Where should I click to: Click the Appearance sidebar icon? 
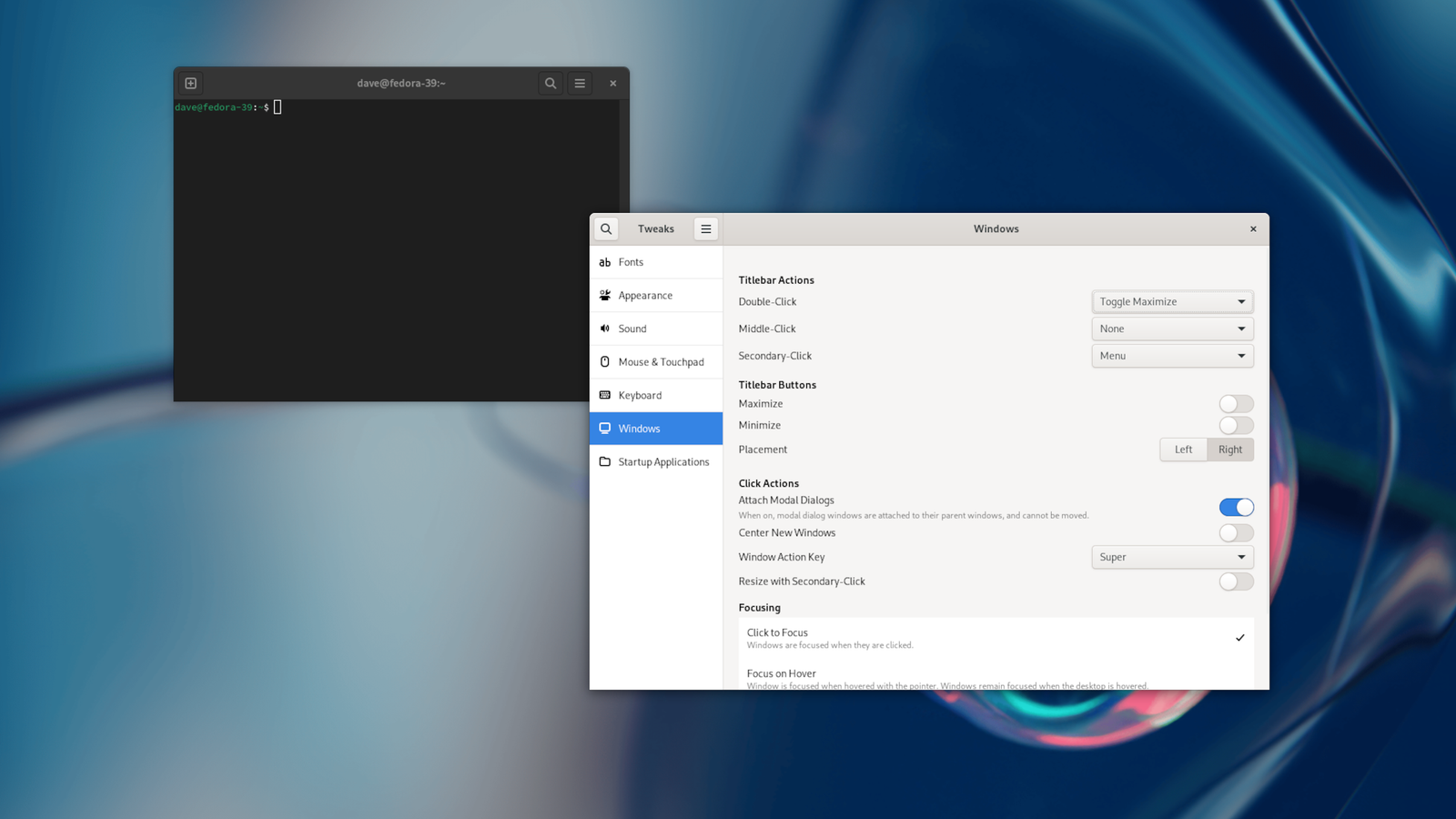(x=605, y=295)
